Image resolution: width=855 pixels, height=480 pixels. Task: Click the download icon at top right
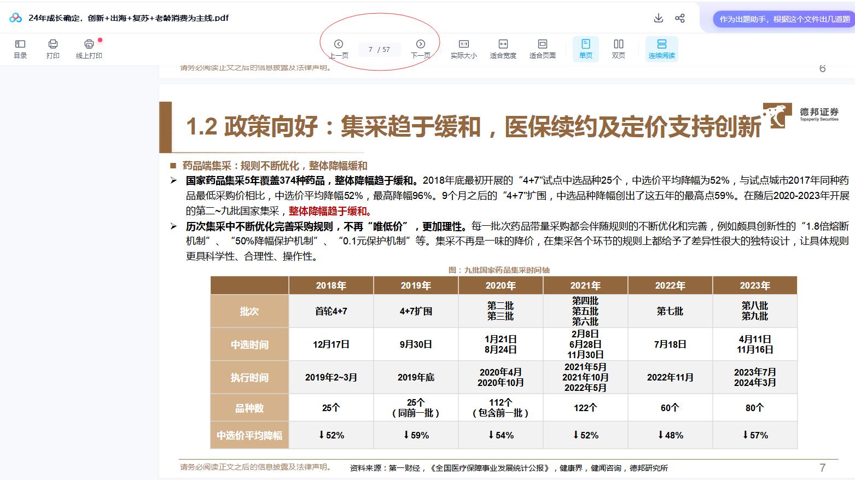pos(659,18)
